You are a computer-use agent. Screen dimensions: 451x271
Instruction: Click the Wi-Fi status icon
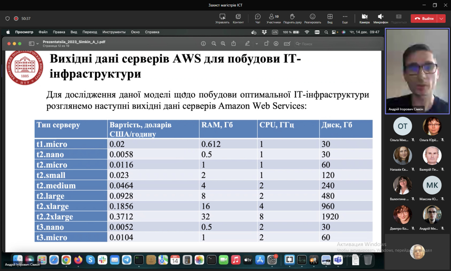[307, 32]
